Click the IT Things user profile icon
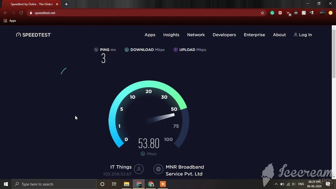Image resolution: width=336 pixels, height=189 pixels. point(139,169)
